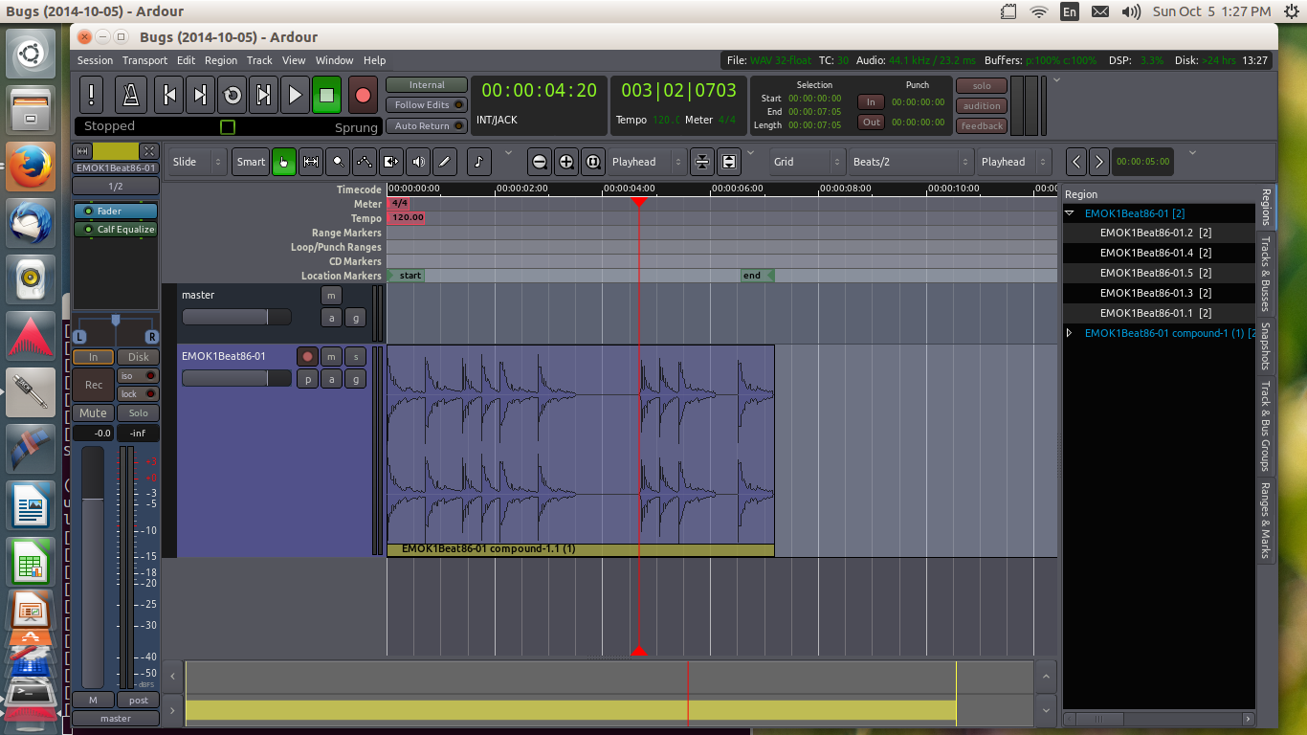The image size is (1307, 735).
Task: Toggle the metronome click icon
Action: (131, 95)
